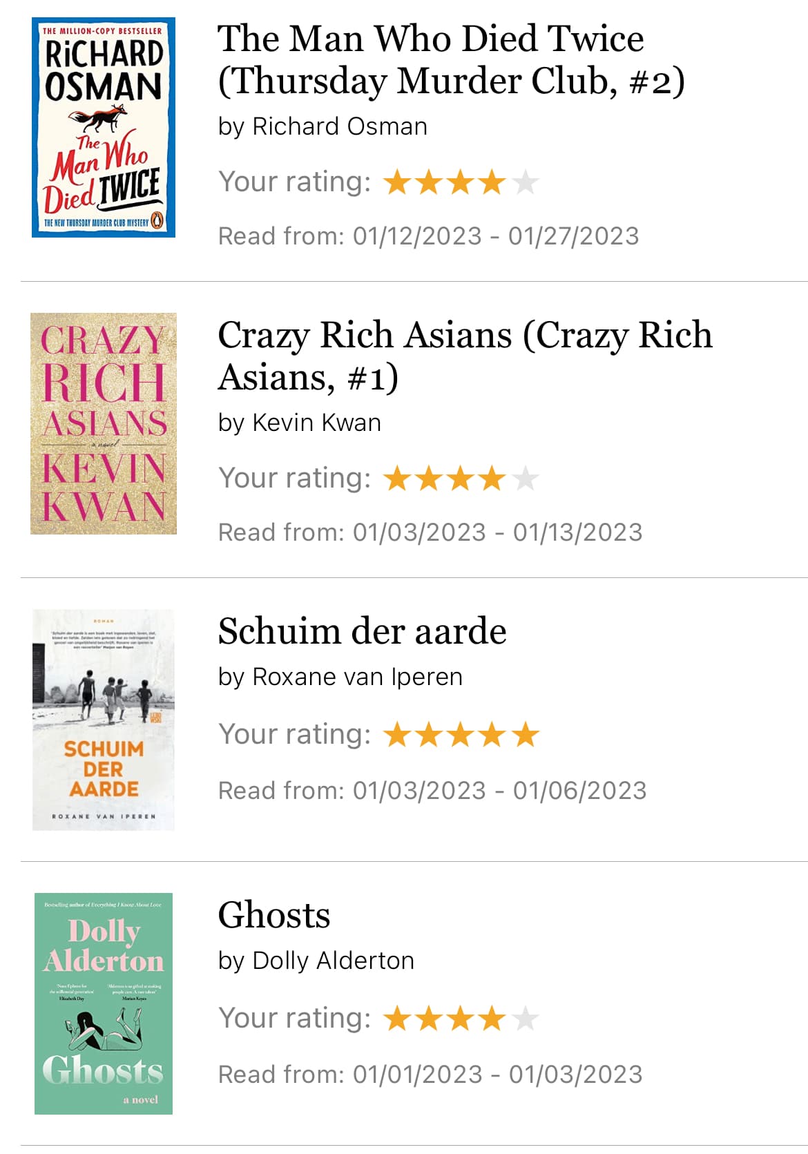Tap the Schuim der aarde book cover

(x=104, y=720)
